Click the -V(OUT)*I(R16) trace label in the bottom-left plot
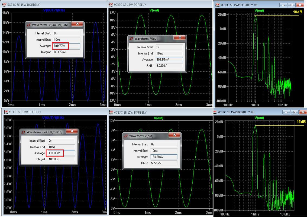Screen dimensions: 307x217 click(x=53, y=118)
